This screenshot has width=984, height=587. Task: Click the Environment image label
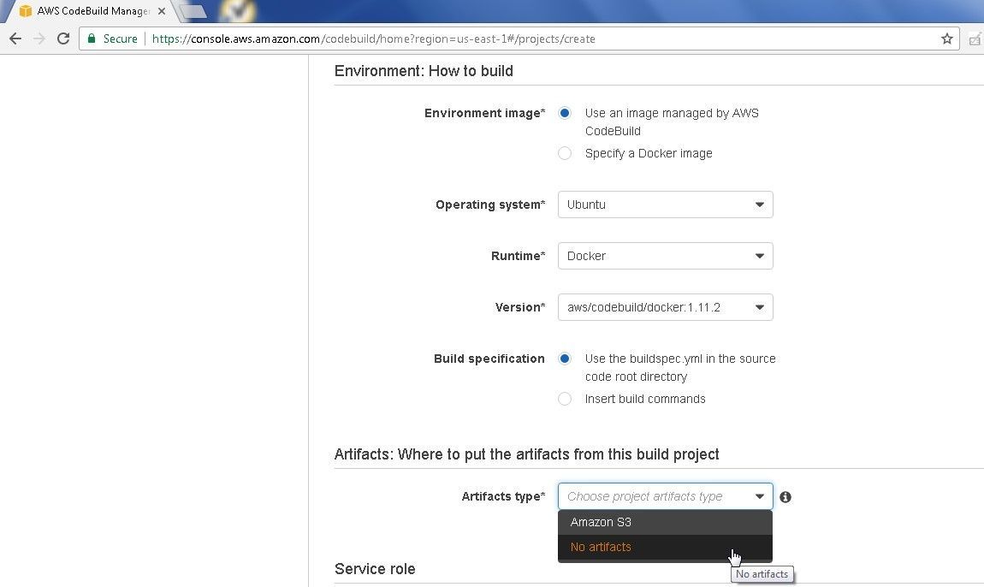(x=484, y=113)
